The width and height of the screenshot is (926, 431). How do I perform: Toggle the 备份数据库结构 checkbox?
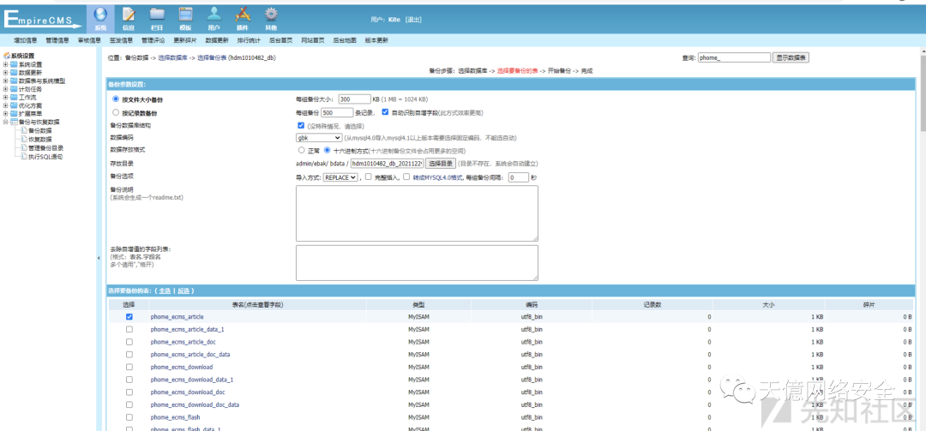[301, 126]
